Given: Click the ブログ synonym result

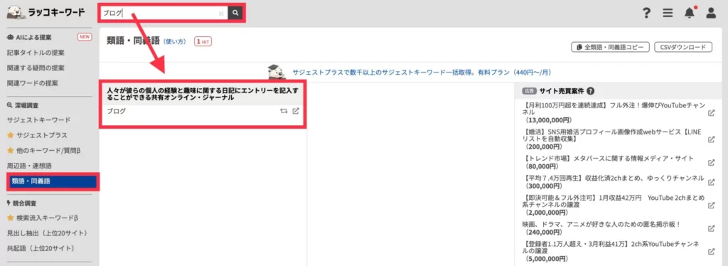Looking at the screenshot, I should 116,112.
